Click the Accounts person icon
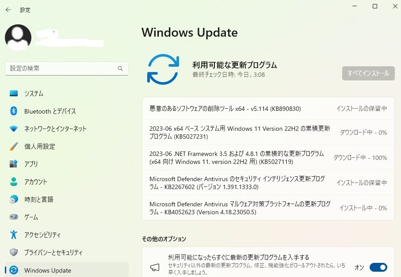This screenshot has height=277, width=401. 14,182
